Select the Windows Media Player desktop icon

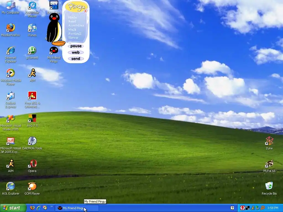point(11,77)
